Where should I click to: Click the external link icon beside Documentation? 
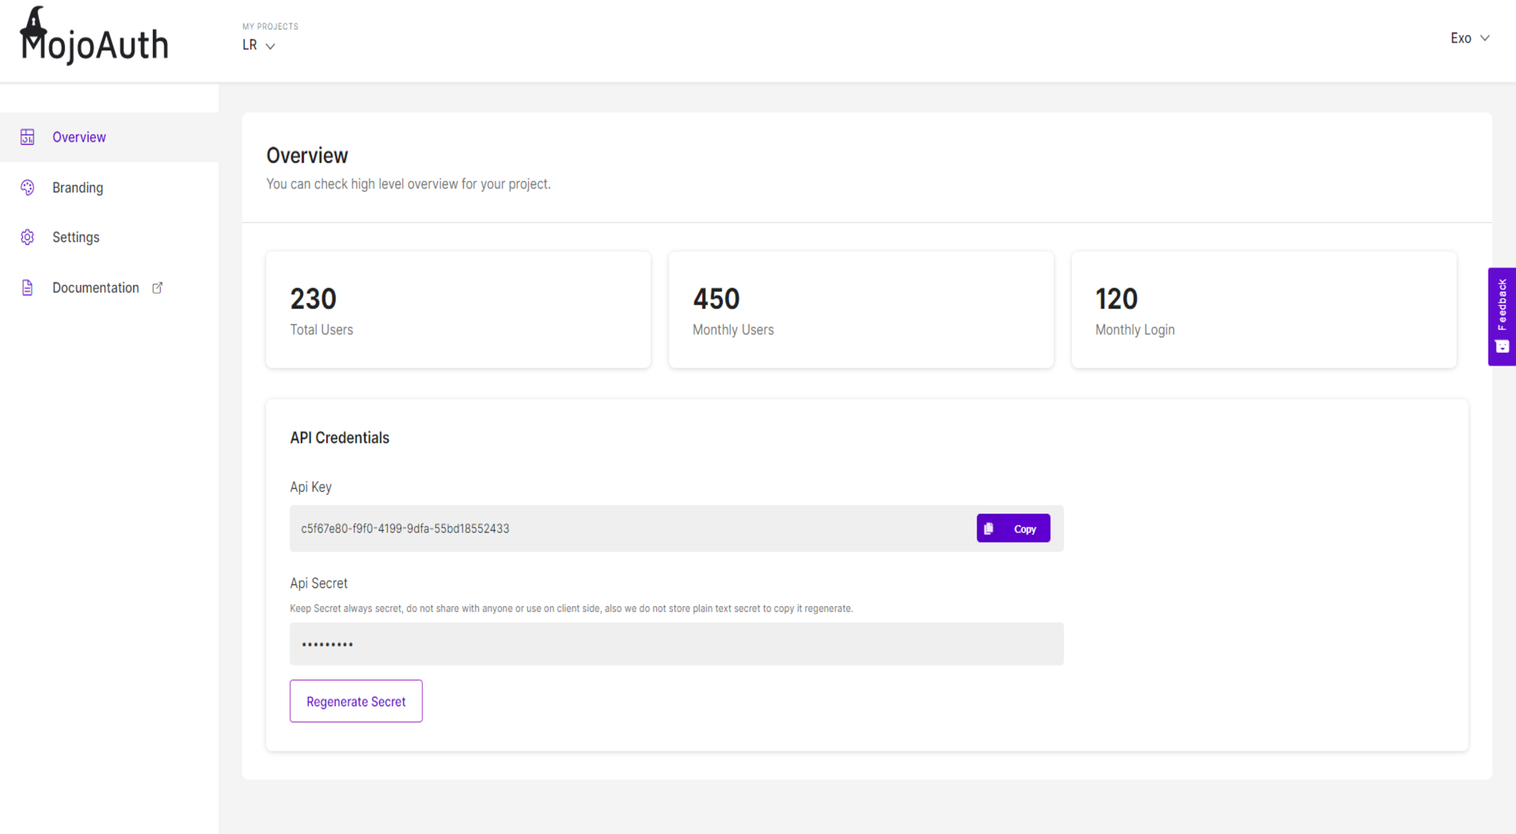pyautogui.click(x=157, y=288)
